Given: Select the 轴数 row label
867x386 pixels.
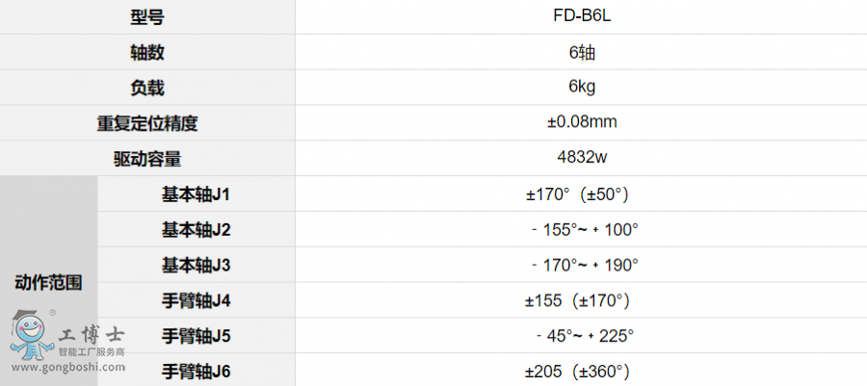Looking at the screenshot, I should tap(146, 52).
